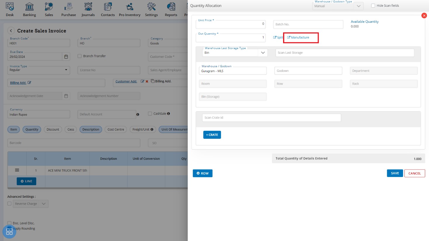
Task: Open the Manufacture link
Action: coord(298,37)
